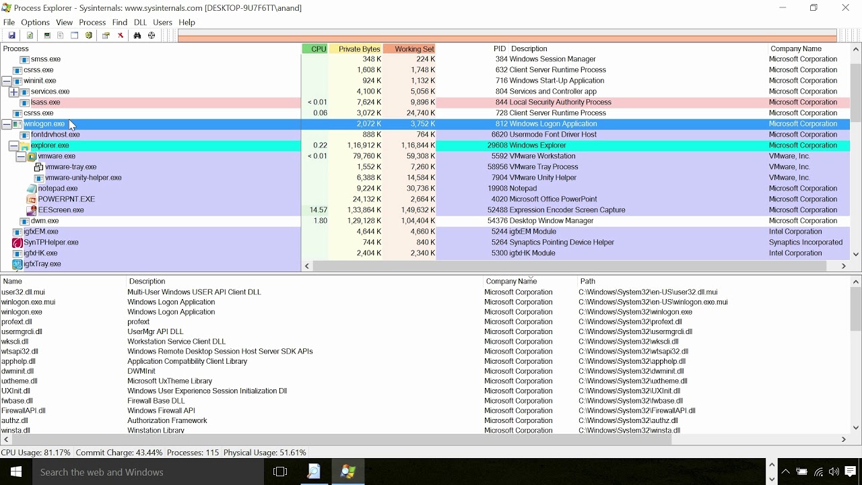The height and width of the screenshot is (485, 862).
Task: Open the Options menu
Action: coord(35,22)
